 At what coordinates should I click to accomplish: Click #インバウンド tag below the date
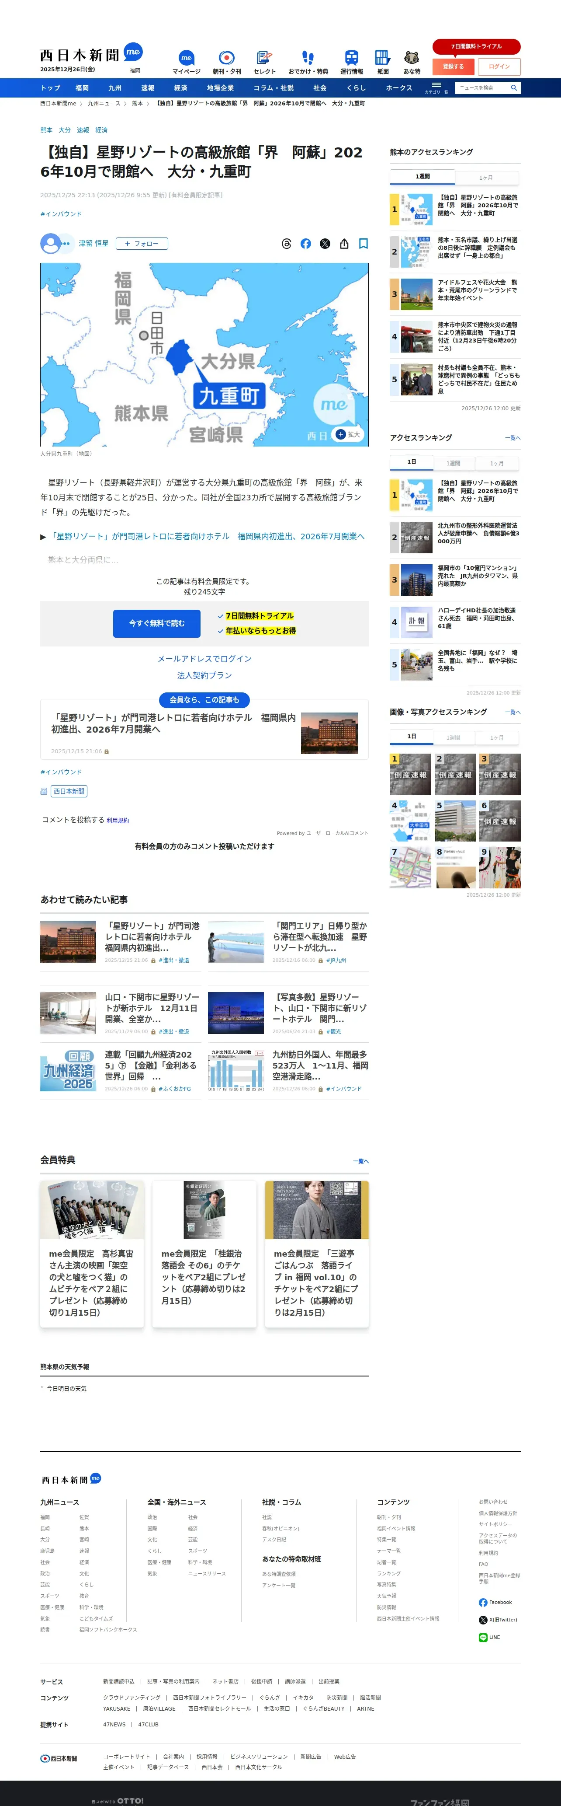[61, 214]
